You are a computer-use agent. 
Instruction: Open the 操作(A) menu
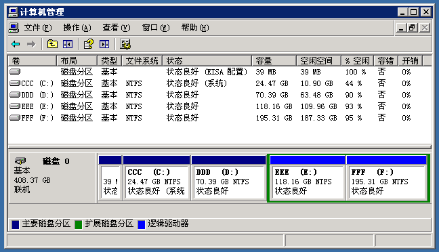(x=77, y=28)
